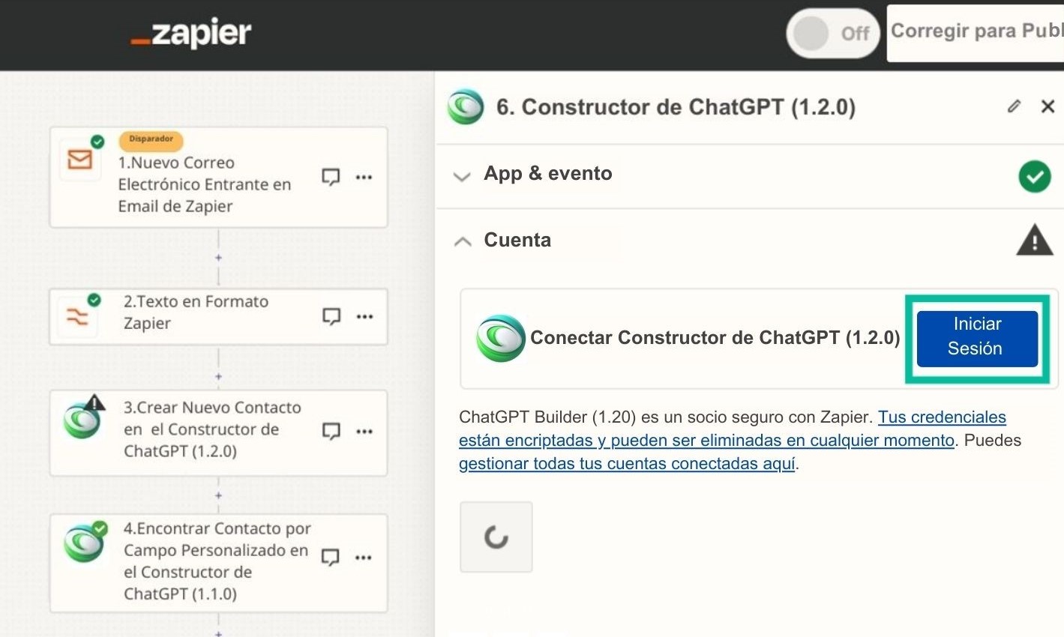Click the ChatGPT Builder icon of step 3
The image size is (1064, 637).
click(82, 420)
